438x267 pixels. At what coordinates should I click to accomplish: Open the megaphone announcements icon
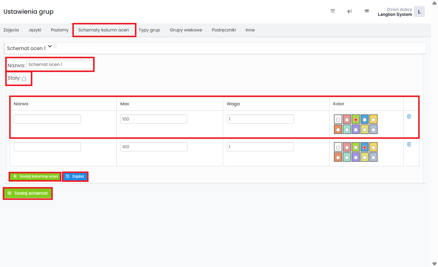coord(350,11)
